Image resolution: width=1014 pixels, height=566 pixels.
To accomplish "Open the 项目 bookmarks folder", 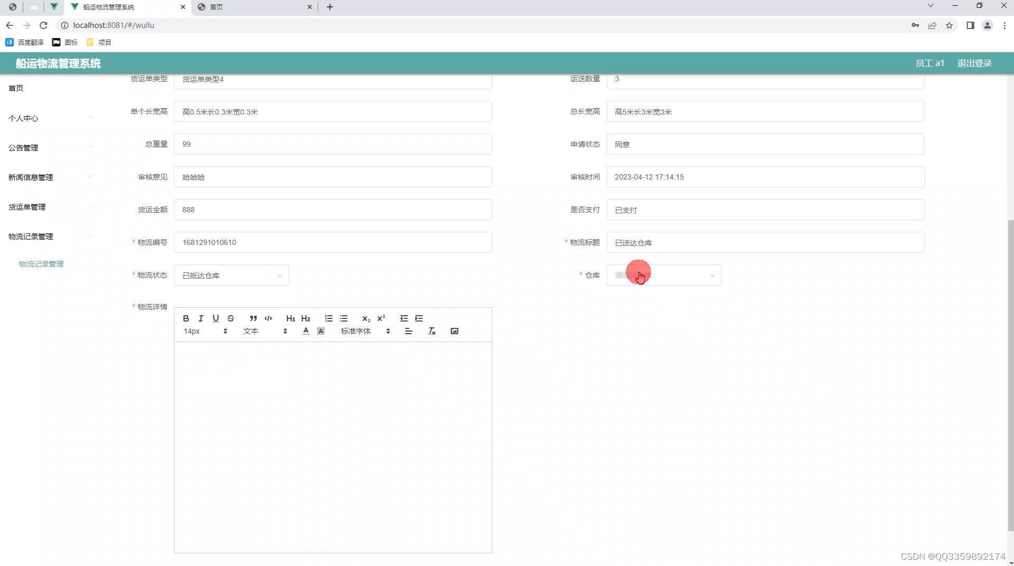I will coord(99,42).
